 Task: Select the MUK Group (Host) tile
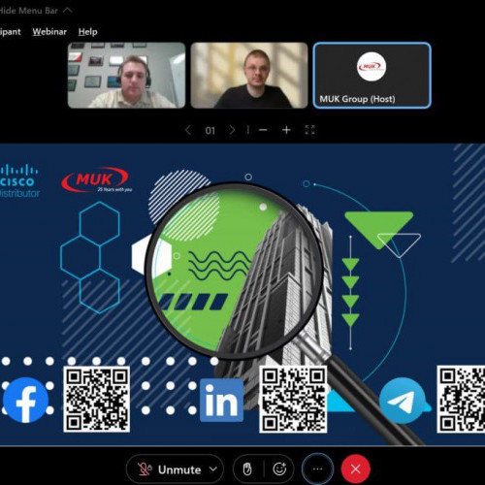[x=372, y=75]
